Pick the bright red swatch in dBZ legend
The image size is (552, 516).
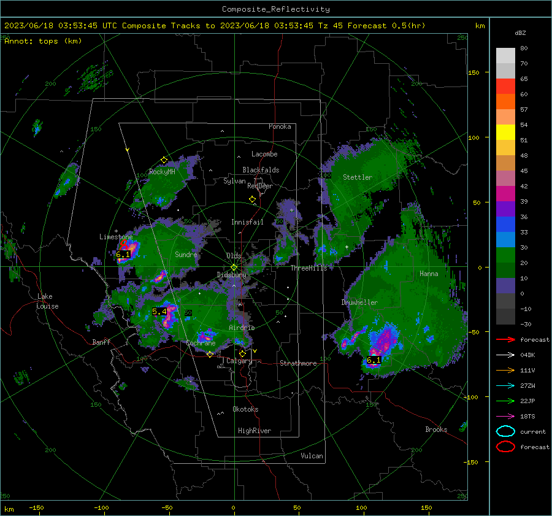[505, 87]
